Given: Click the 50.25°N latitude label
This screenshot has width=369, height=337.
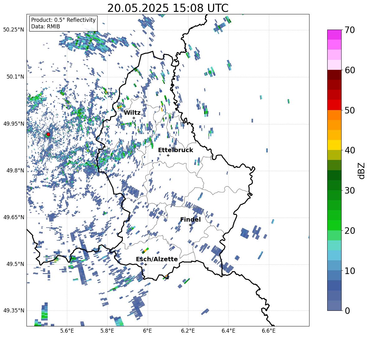Looking at the screenshot, I should coord(14,30).
